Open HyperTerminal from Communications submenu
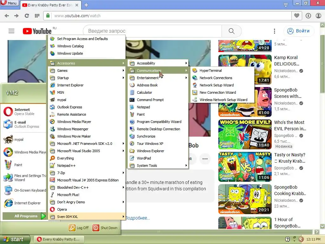The width and height of the screenshot is (325, 244). tap(222, 71)
